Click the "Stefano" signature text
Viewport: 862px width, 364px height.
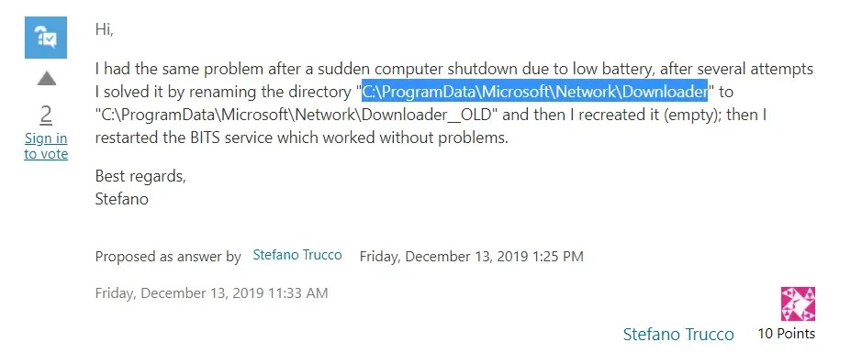tap(122, 198)
